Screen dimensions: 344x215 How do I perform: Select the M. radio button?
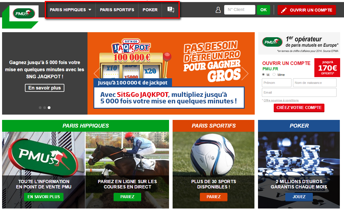263,74
